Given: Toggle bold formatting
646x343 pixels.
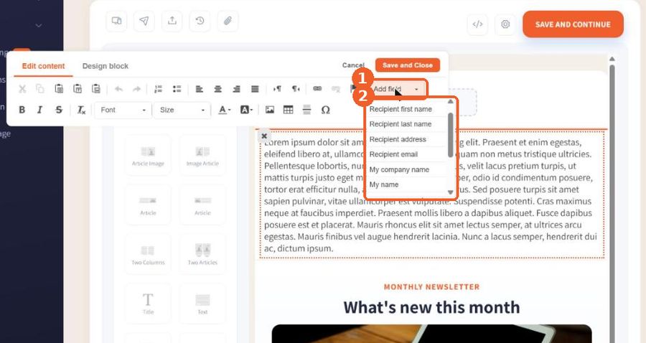Looking at the screenshot, I should pyautogui.click(x=22, y=110).
